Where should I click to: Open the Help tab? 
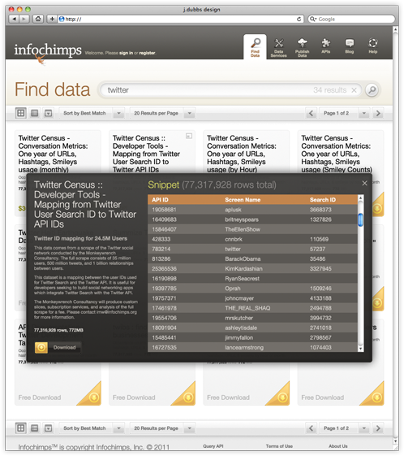pos(373,46)
